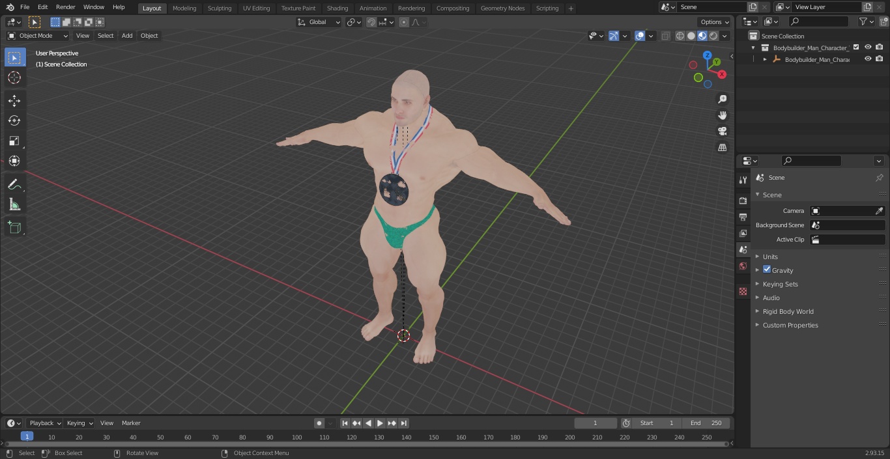Open the Add menu in the viewport header

click(x=127, y=36)
